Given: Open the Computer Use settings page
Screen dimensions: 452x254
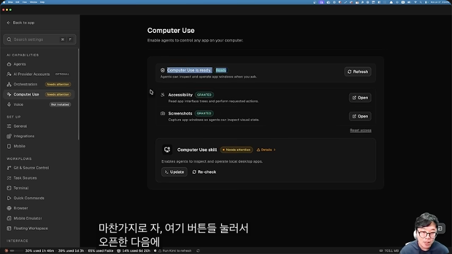Looking at the screenshot, I should click(39, 94).
